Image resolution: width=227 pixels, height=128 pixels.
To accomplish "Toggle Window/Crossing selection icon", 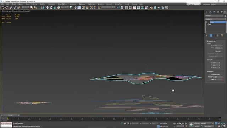I will click(x=43, y=7).
